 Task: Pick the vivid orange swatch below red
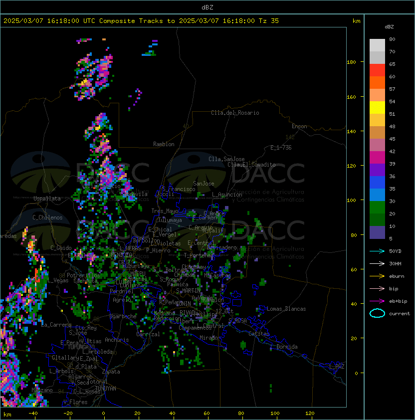(x=377, y=82)
